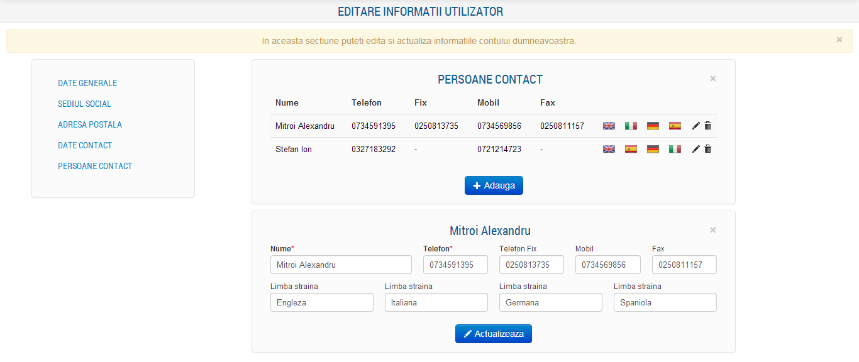Click the German flag in Mitroi Alexandru's row
The image size is (859, 362).
[x=653, y=126]
